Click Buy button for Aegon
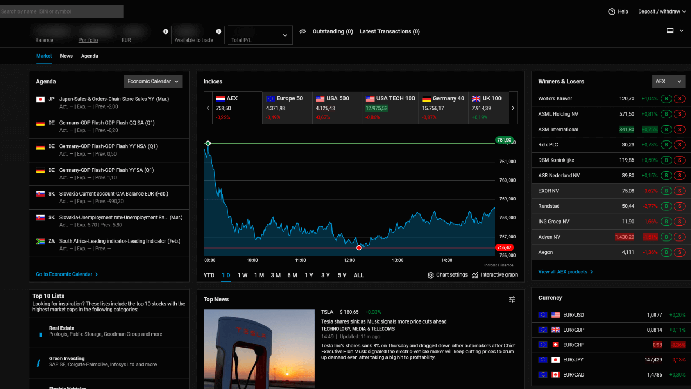The width and height of the screenshot is (691, 389). point(667,252)
